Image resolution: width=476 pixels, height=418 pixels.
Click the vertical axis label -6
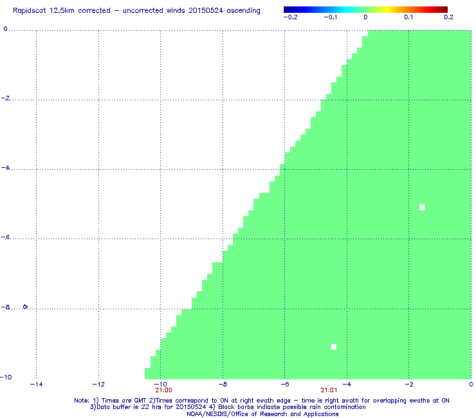click(5, 237)
